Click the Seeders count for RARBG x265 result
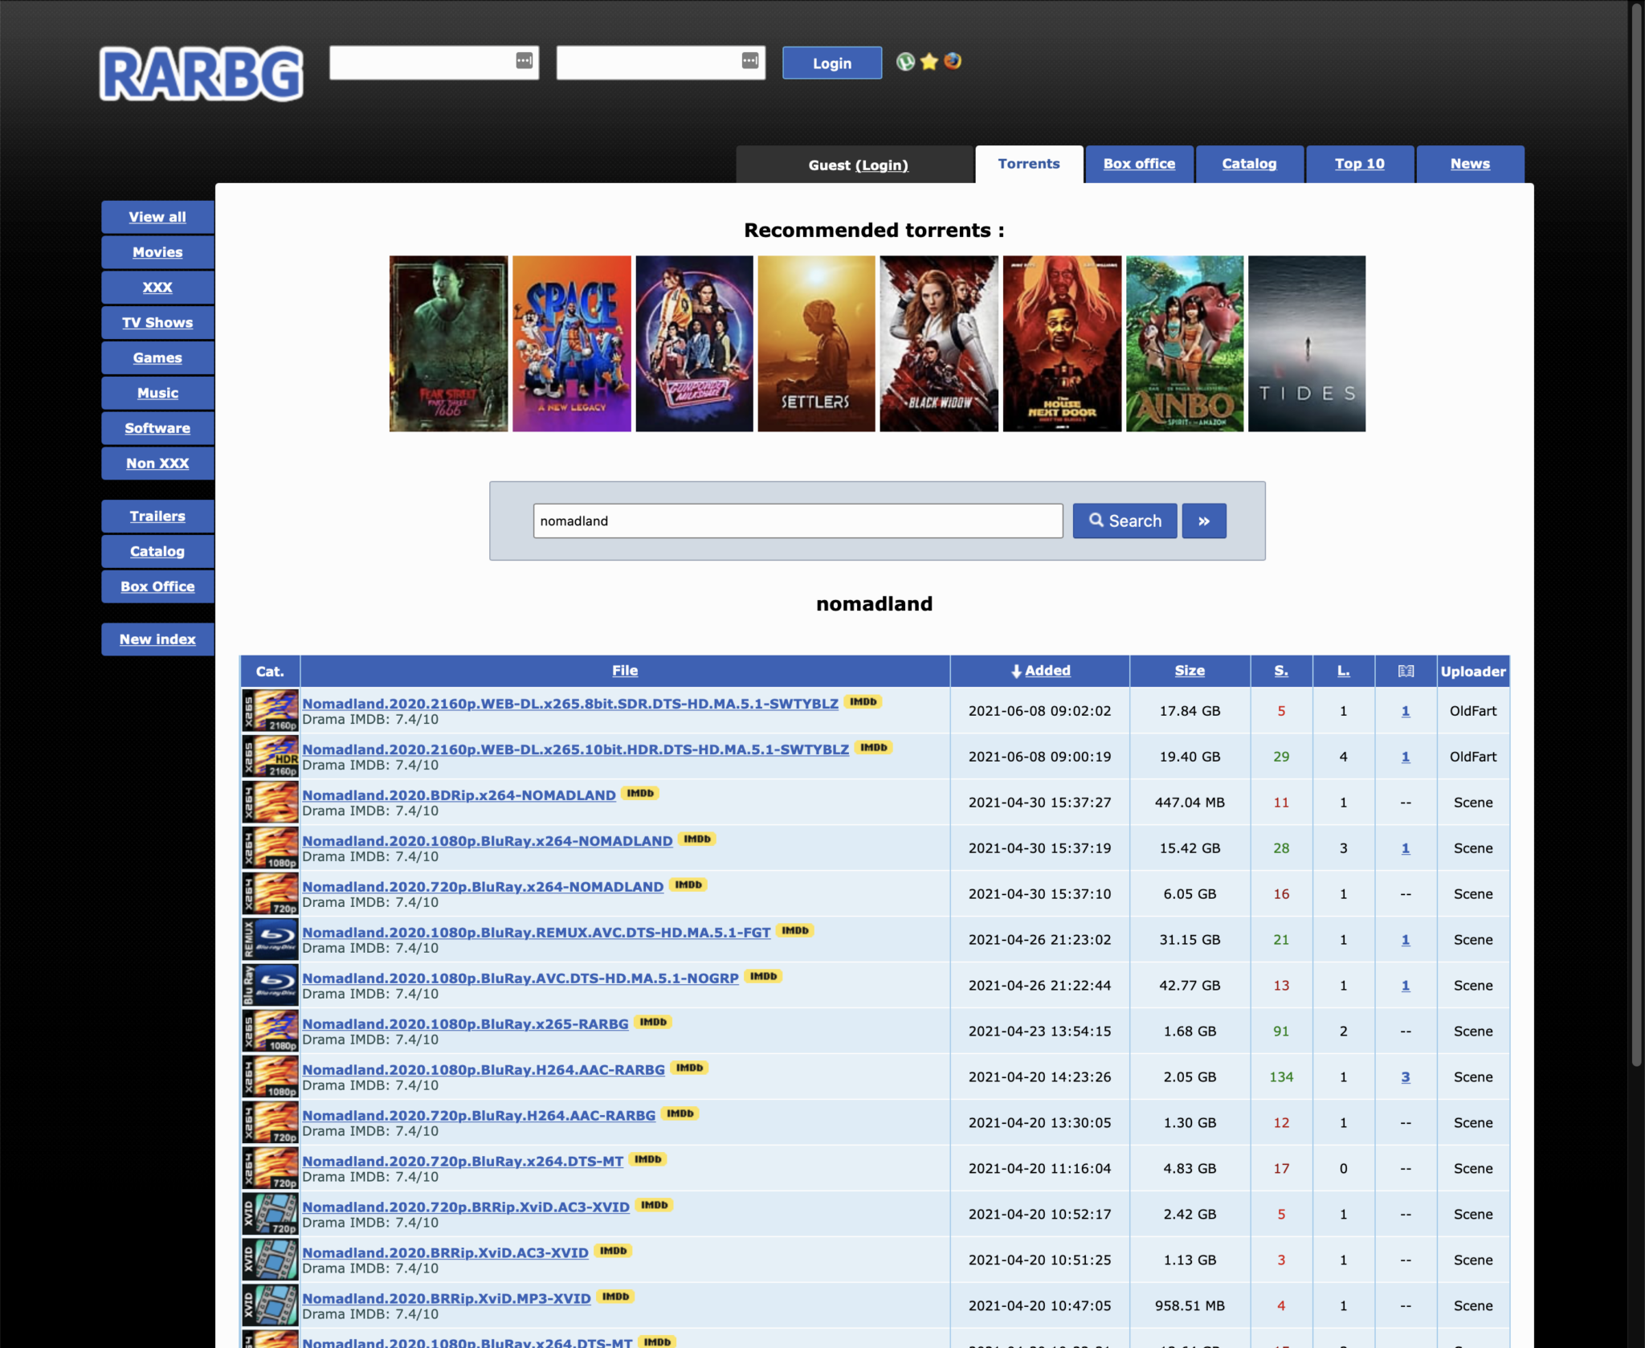This screenshot has width=1645, height=1348. pyautogui.click(x=1280, y=1031)
